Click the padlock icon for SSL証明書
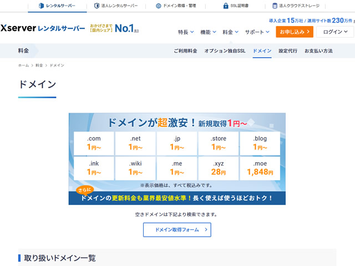 226,6
